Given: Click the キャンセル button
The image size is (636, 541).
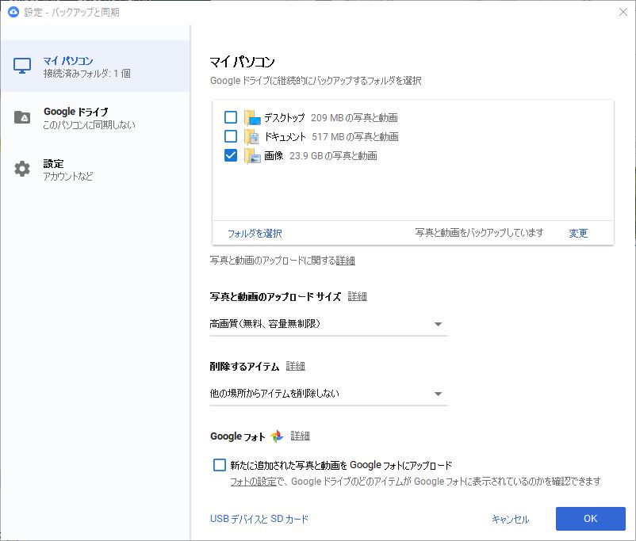Looking at the screenshot, I should point(510,519).
